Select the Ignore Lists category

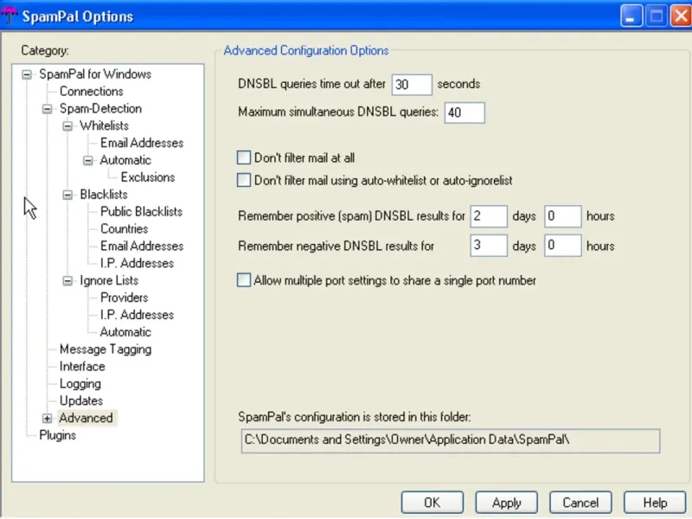(109, 280)
